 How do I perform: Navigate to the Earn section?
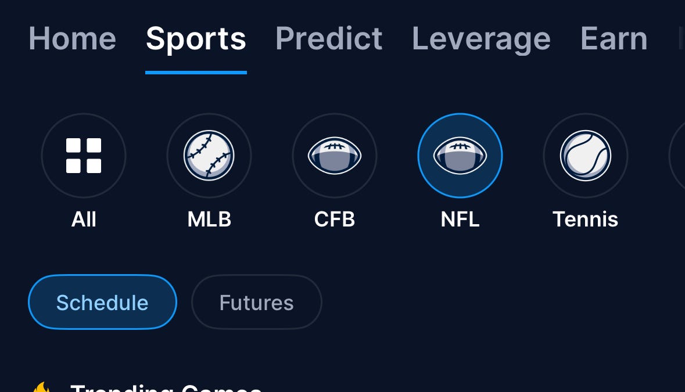pos(614,38)
